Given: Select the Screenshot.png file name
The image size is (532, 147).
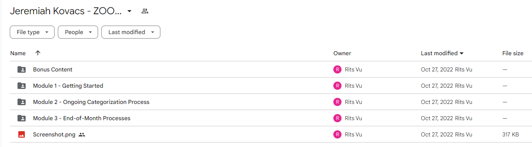Looking at the screenshot, I should tap(54, 134).
